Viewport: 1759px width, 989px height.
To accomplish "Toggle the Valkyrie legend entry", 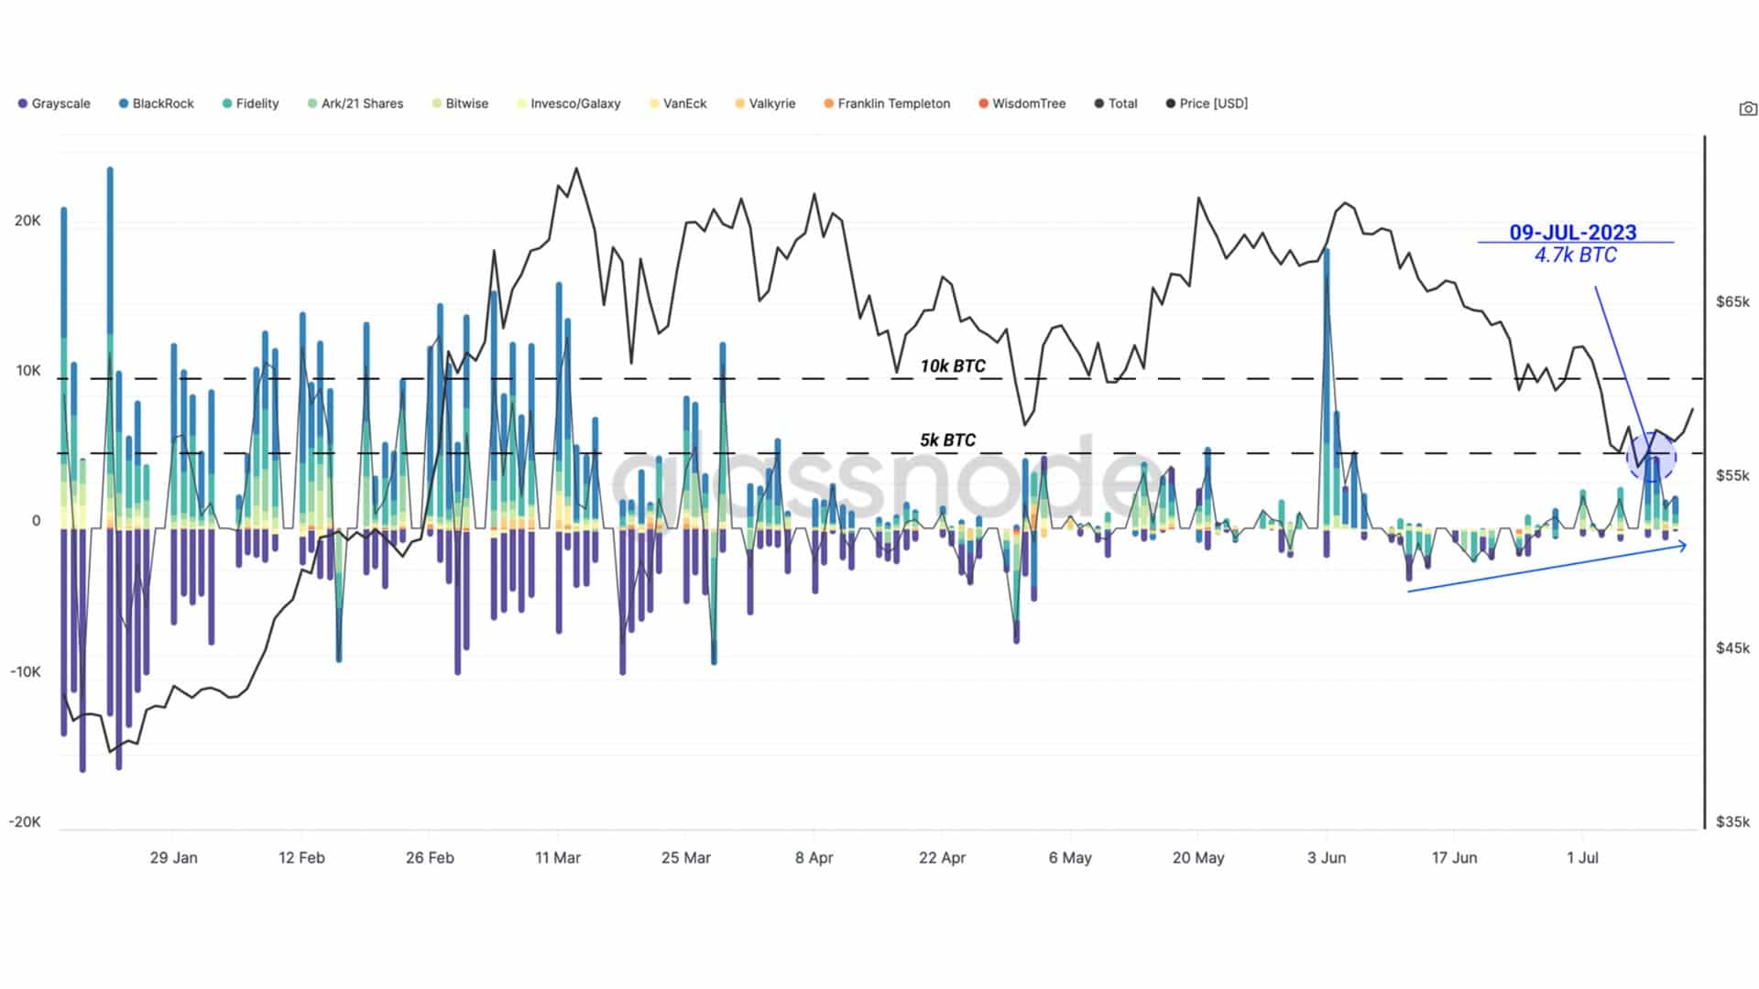I will click(765, 103).
